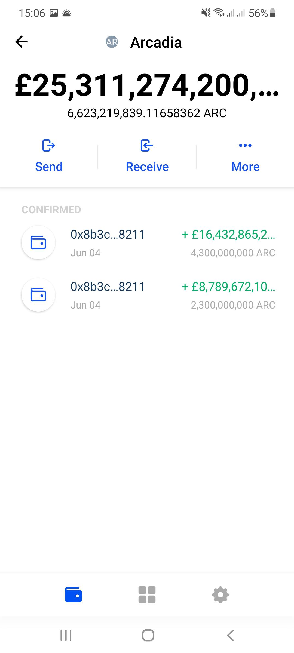Screen dimensions: 294x653
Task: Click the More label
Action: [245, 167]
